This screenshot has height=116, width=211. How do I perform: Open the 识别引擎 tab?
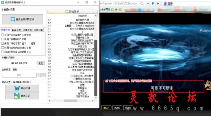pos(38,30)
